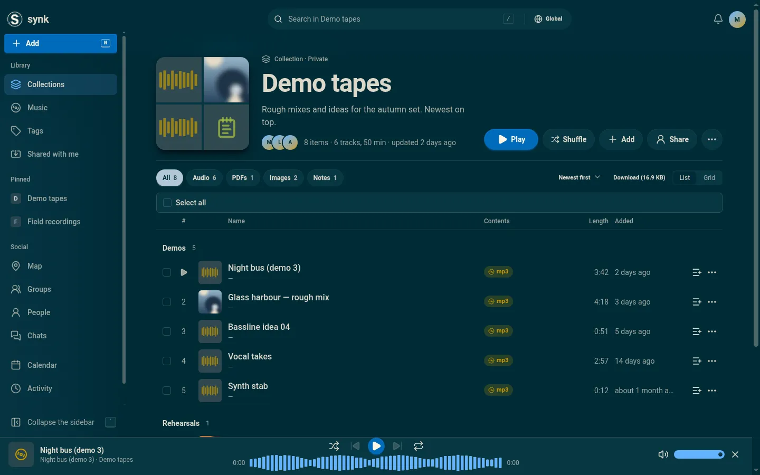The image size is (760, 475).
Task: Open more options for Night bus (demo 3)
Action: 712,272
